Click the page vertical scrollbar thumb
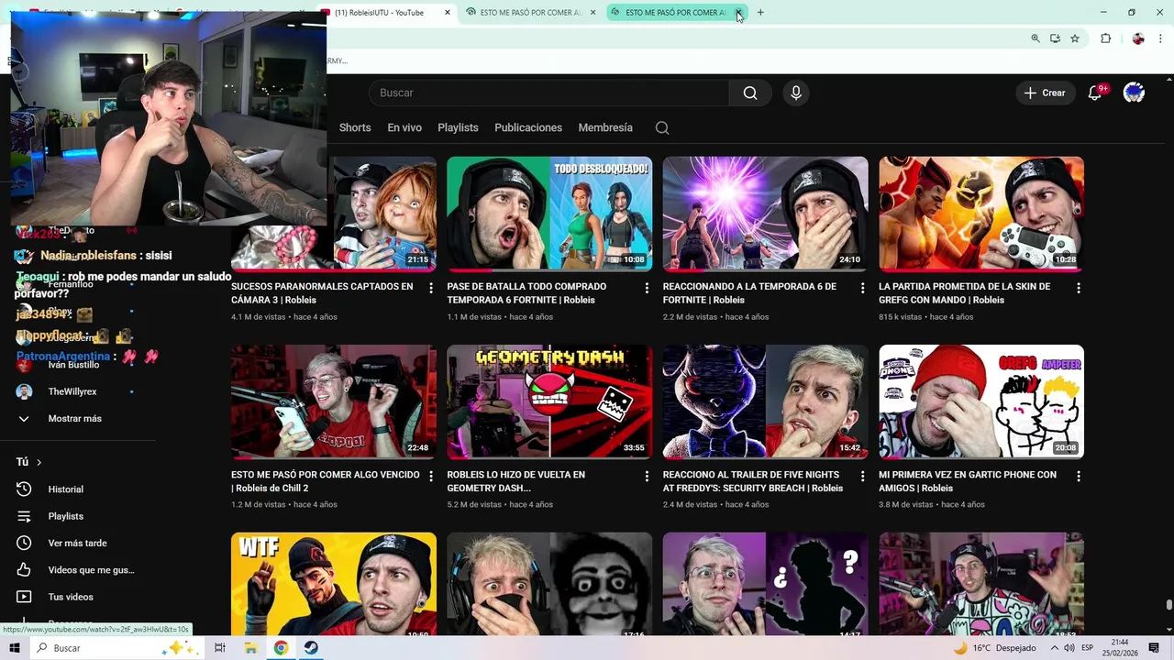Image resolution: width=1174 pixels, height=660 pixels. (1168, 605)
